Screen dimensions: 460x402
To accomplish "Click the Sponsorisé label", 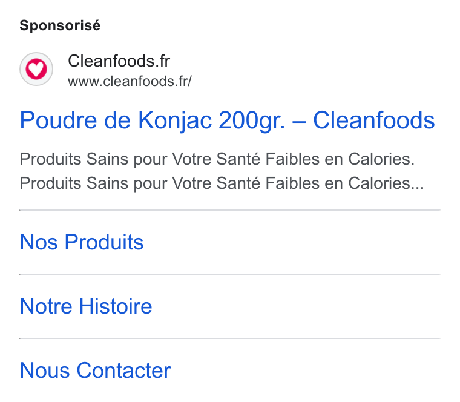I will pyautogui.click(x=60, y=25).
